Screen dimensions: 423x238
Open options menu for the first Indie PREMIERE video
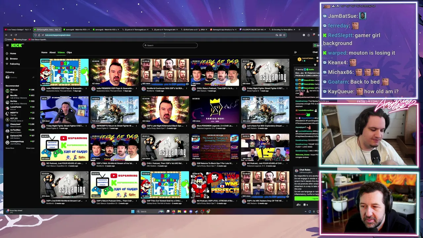(x=87, y=89)
